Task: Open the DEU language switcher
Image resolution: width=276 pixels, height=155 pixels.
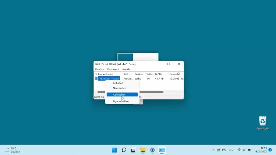Action: tap(231, 150)
